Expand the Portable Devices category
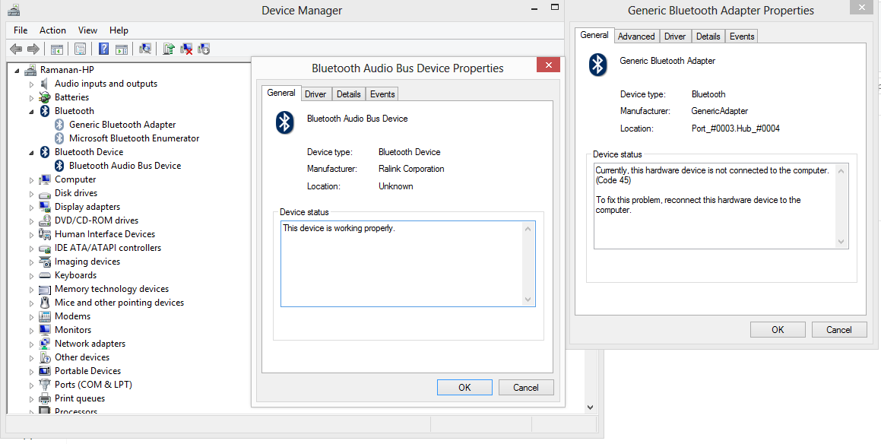The width and height of the screenshot is (881, 444). pos(31,371)
